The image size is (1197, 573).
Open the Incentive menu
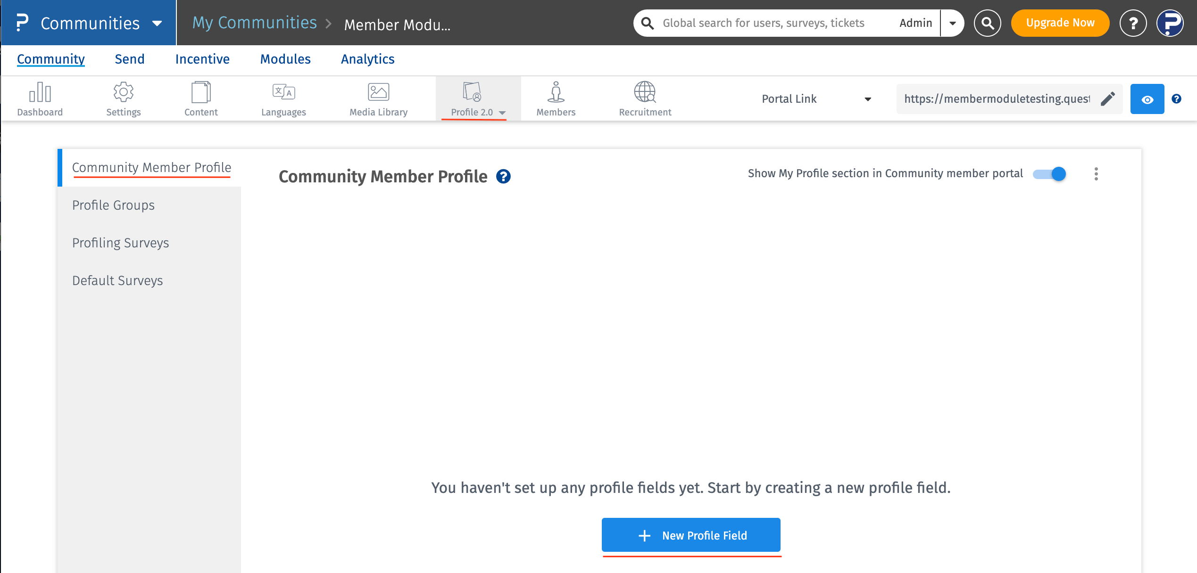(202, 59)
